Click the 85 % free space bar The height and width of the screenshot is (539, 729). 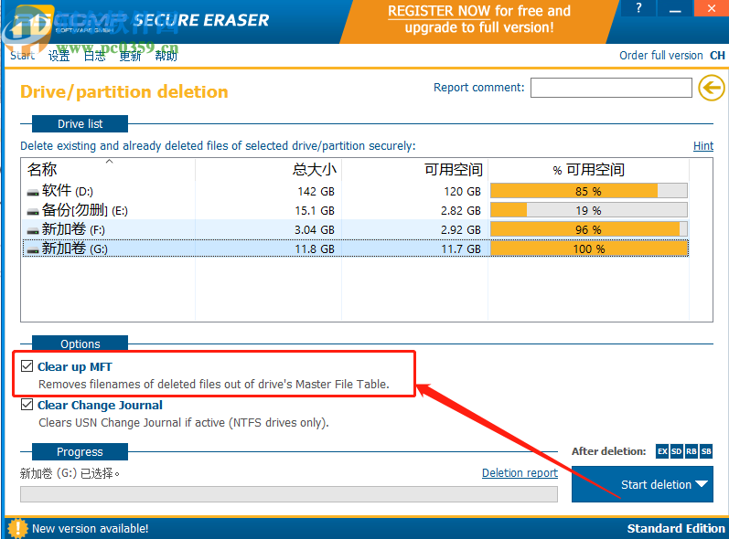[588, 191]
